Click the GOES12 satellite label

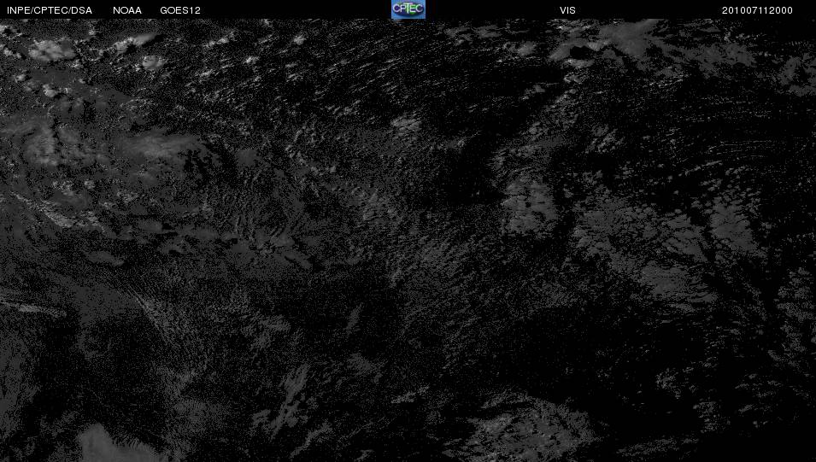coord(180,10)
